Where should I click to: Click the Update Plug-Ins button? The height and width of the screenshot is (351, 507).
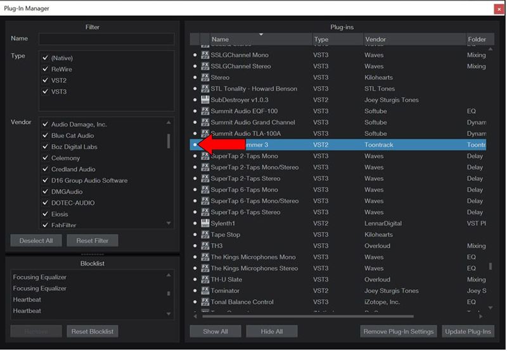click(x=468, y=331)
